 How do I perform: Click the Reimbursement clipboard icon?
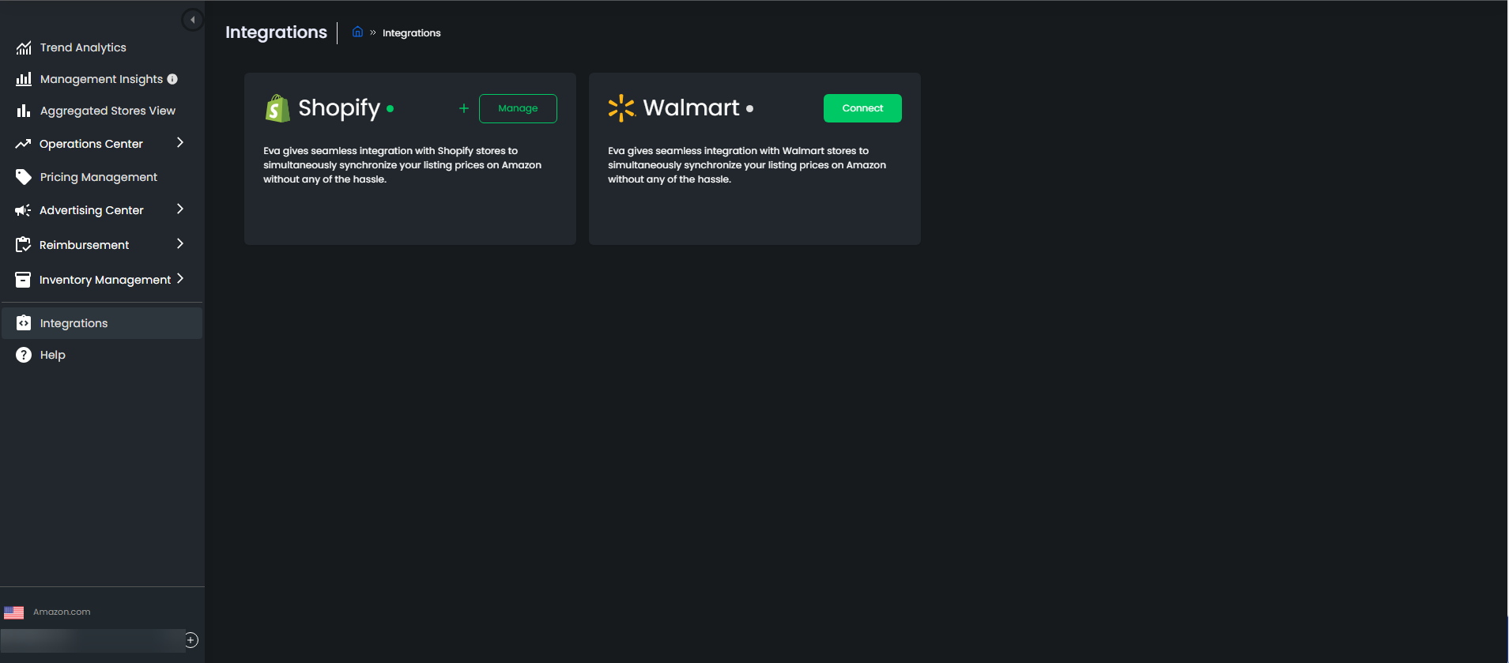pyautogui.click(x=23, y=245)
